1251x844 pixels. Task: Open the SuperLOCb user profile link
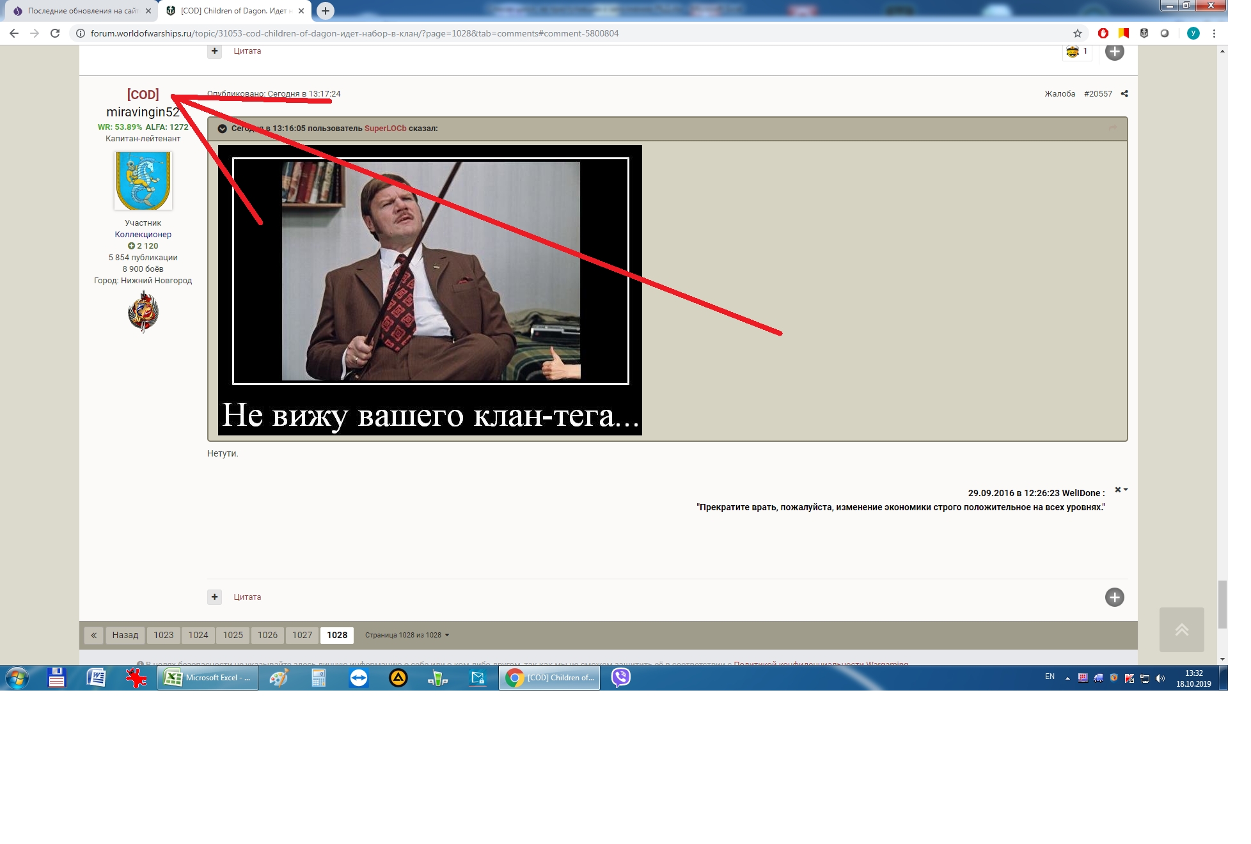pos(385,129)
